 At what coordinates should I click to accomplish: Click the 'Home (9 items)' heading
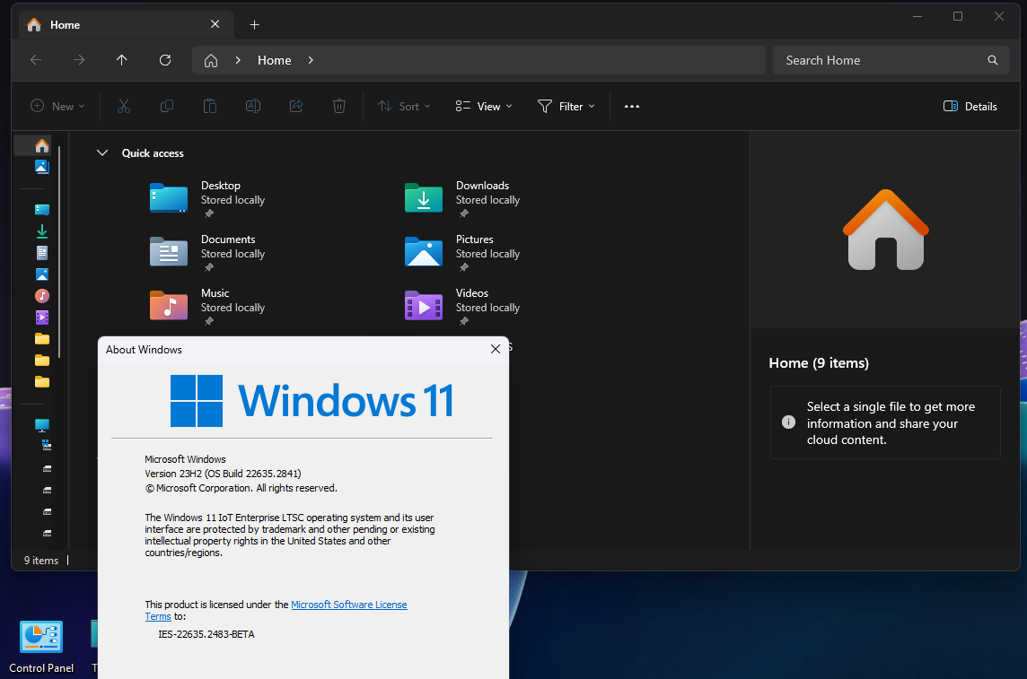pyautogui.click(x=819, y=363)
